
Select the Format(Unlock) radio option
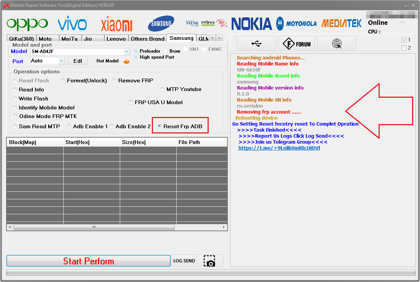pyautogui.click(x=63, y=80)
